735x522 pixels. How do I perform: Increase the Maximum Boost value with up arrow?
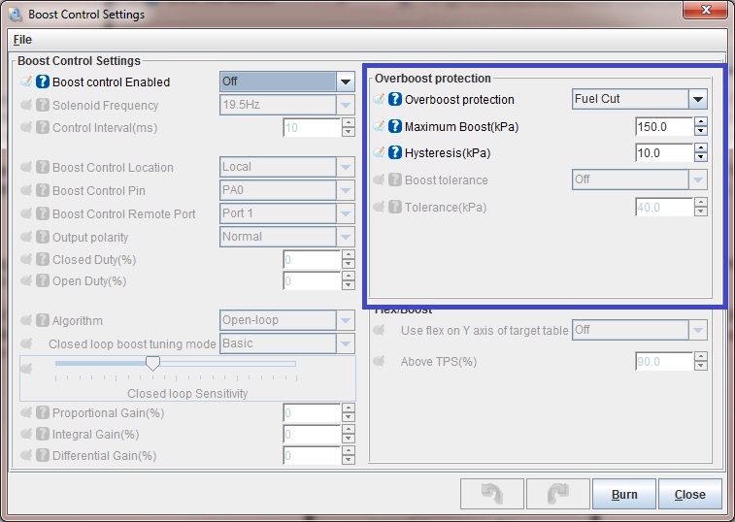pos(701,122)
